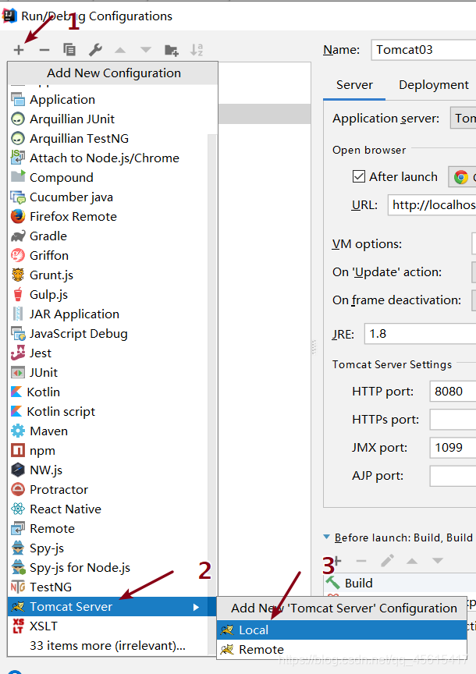Open the Application server dropdown
Image resolution: width=476 pixels, height=674 pixels.
coord(463,119)
